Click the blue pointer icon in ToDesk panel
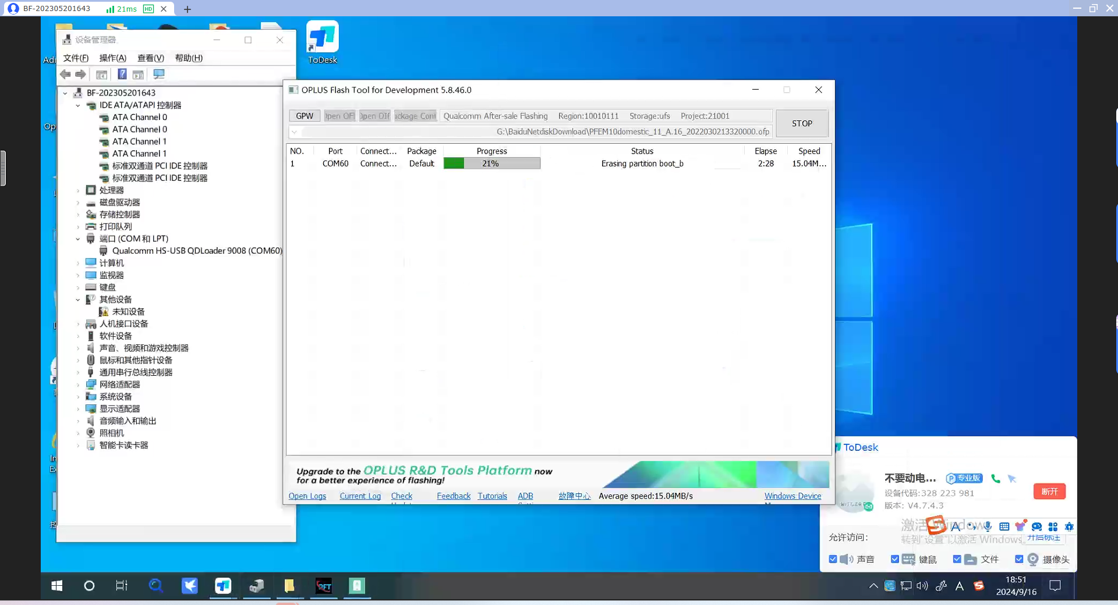This screenshot has height=605, width=1118. pos(1012,479)
